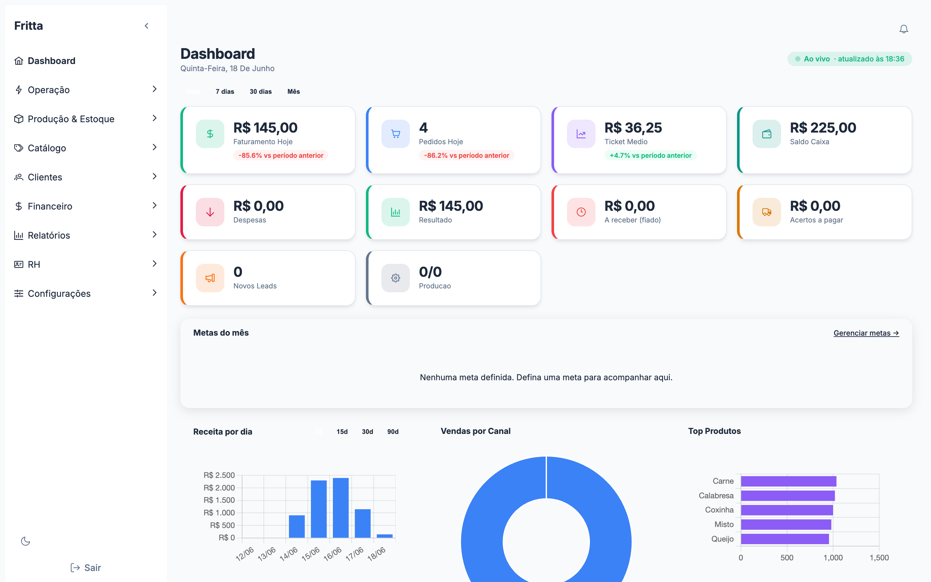Viewport: 931px width, 582px height.
Task: Expand the Catálogo chevron
Action: (154, 147)
